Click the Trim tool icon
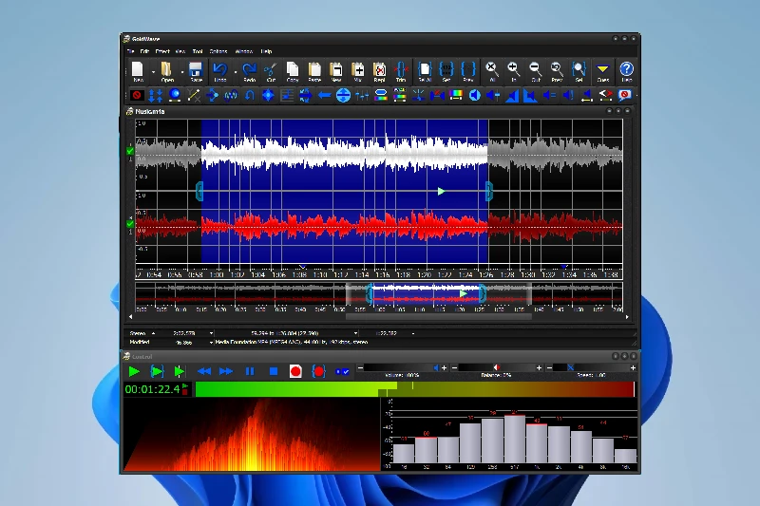 (x=401, y=71)
